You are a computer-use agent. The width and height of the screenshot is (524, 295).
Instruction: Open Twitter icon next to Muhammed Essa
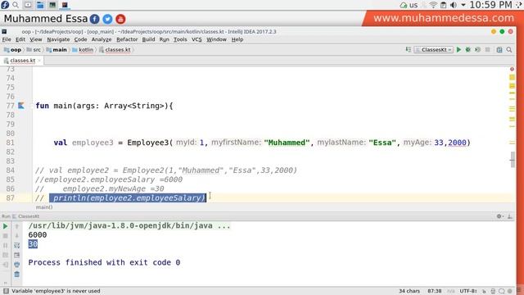click(x=107, y=19)
